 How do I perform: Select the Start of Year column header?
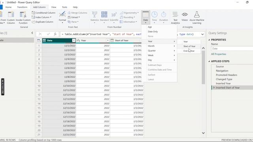[x=126, y=40]
